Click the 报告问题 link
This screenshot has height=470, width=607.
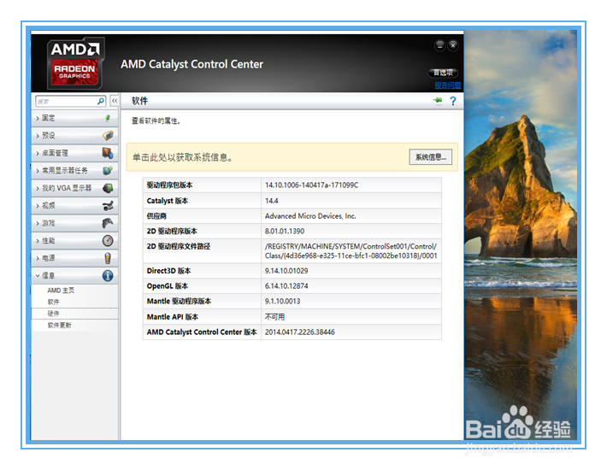point(447,85)
